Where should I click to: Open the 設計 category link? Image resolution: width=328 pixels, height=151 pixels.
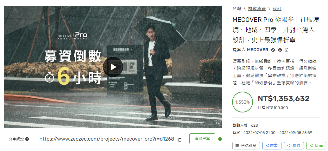(277, 9)
